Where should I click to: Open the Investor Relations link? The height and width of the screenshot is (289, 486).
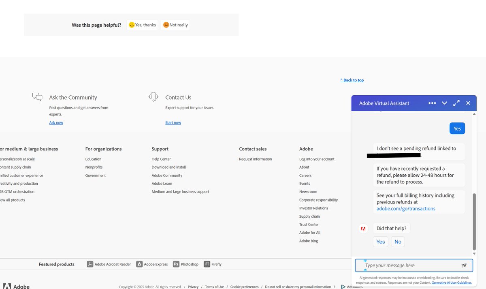tap(313, 208)
